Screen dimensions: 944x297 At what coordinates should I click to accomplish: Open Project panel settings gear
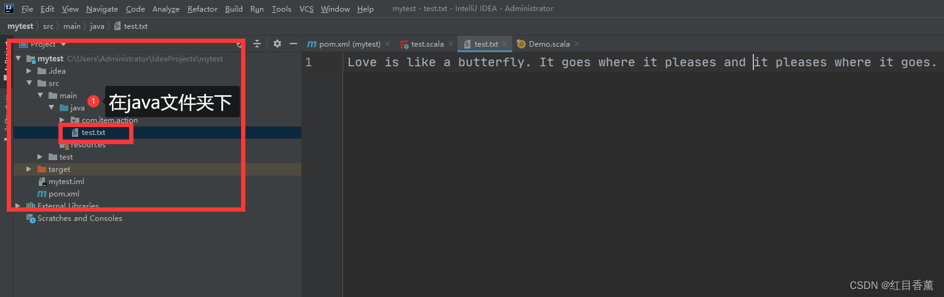(277, 44)
